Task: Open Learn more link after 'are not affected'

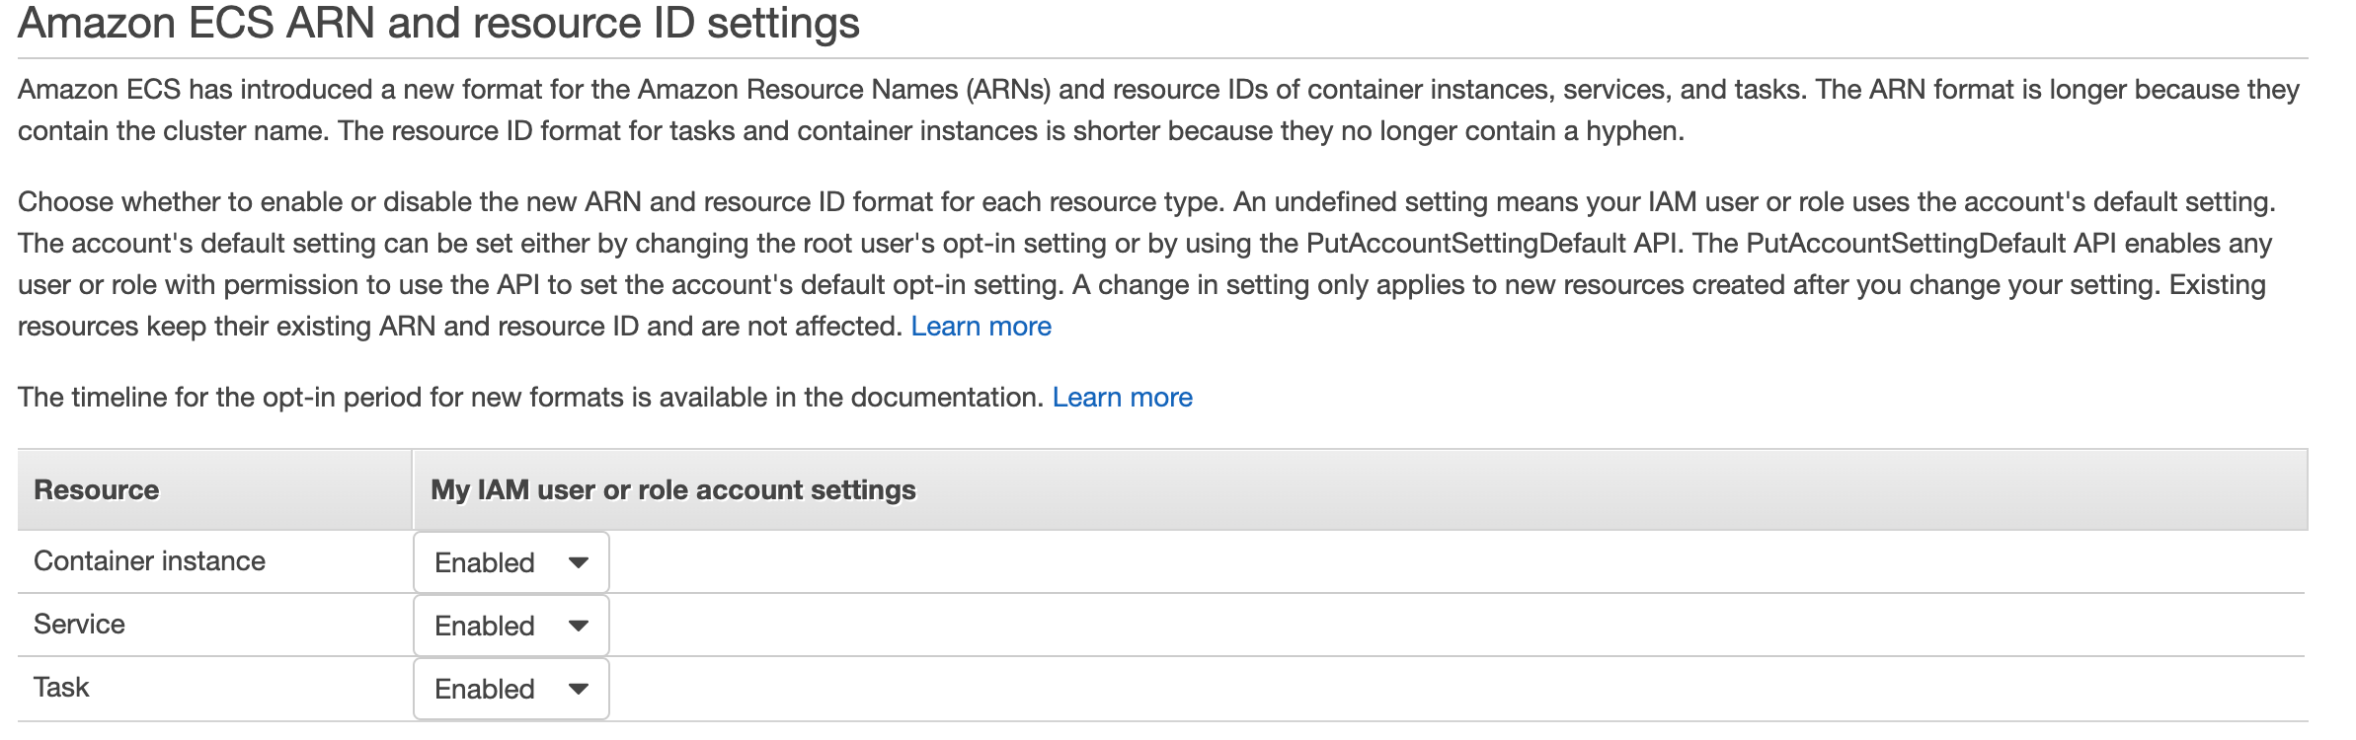Action: tap(981, 327)
